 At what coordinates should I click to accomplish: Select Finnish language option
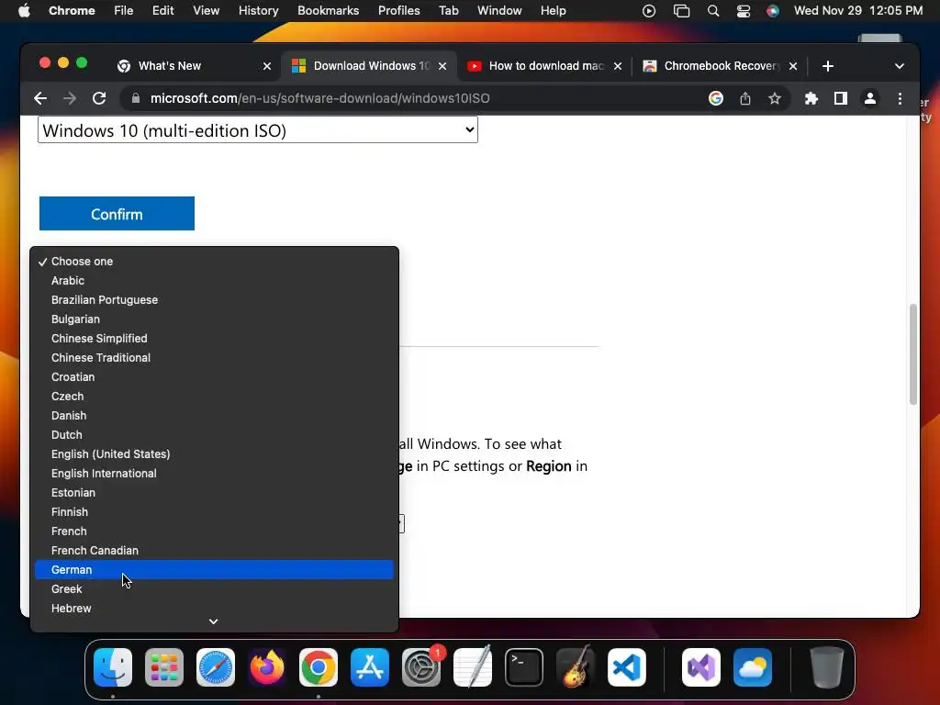[214, 512]
